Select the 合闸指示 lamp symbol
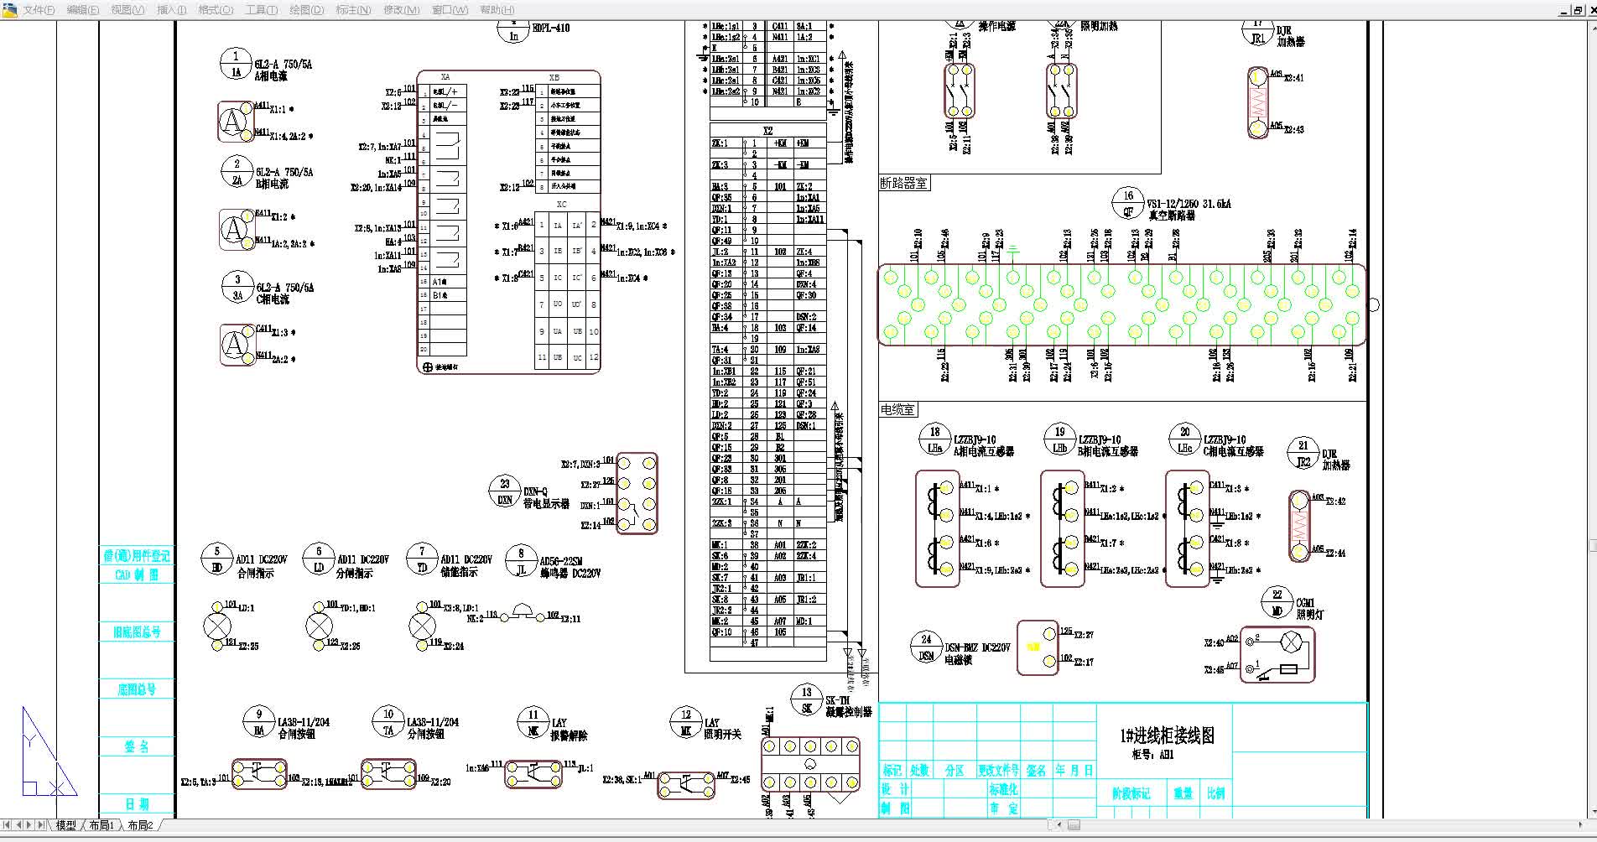 217,626
